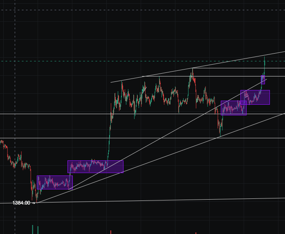Image resolution: width=285 pixels, height=234 pixels.
Task: Select the nearly flat line extending from 1384.00
Action: point(164,200)
